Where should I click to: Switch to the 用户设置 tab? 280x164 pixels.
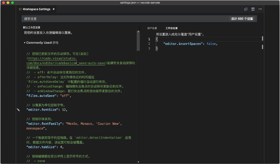point(152,28)
